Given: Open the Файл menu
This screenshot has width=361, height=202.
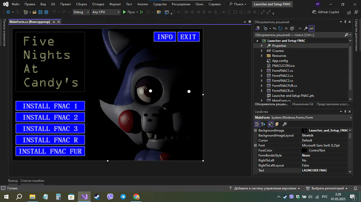Looking at the screenshot, I should (x=15, y=4).
